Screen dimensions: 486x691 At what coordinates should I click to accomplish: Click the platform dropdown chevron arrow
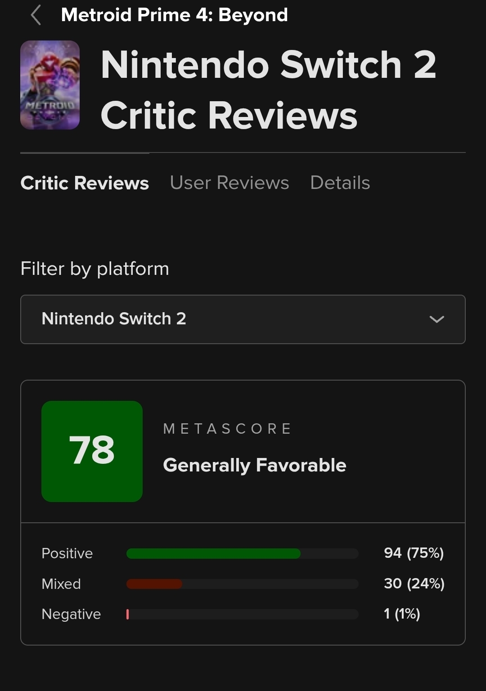(x=436, y=319)
